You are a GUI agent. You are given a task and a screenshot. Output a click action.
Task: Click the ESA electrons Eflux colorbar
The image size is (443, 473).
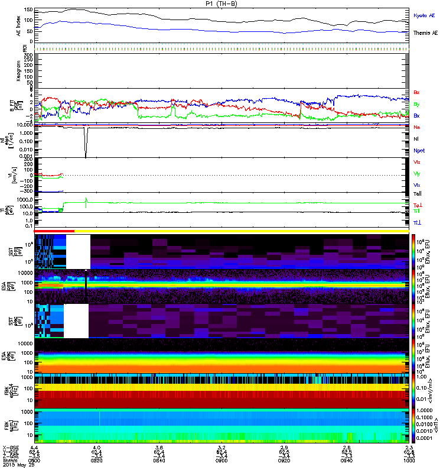click(x=413, y=356)
